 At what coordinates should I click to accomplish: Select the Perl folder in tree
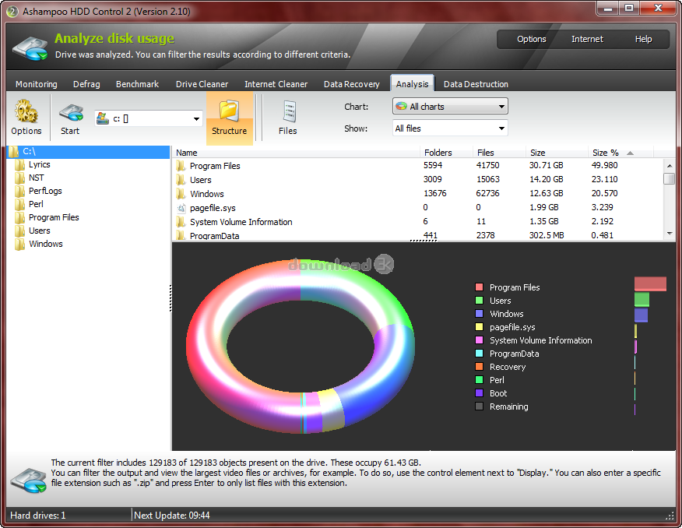tap(36, 204)
